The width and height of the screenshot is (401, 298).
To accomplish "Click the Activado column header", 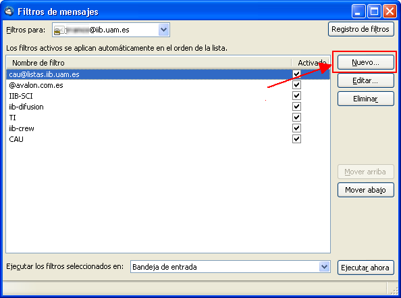I will (311, 63).
